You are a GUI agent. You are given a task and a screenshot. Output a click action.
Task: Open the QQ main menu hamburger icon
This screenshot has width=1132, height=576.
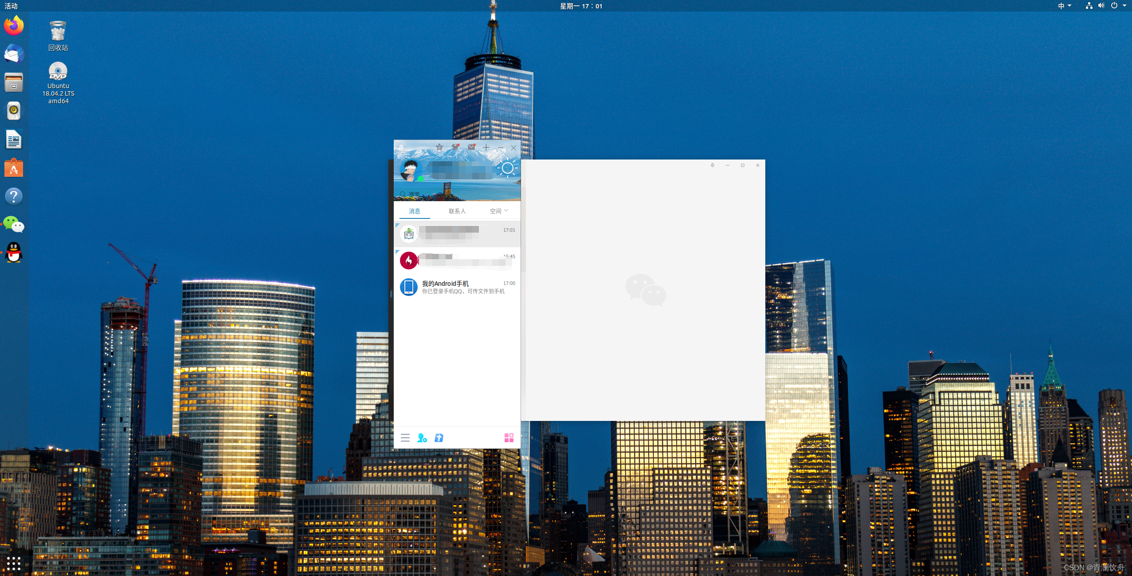[405, 438]
